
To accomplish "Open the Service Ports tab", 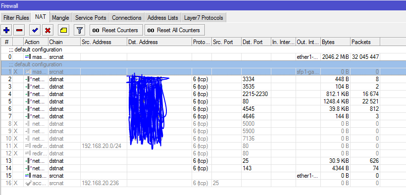I will pos(91,18).
